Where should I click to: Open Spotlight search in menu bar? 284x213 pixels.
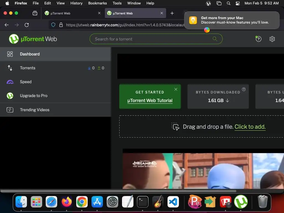[x=229, y=3]
